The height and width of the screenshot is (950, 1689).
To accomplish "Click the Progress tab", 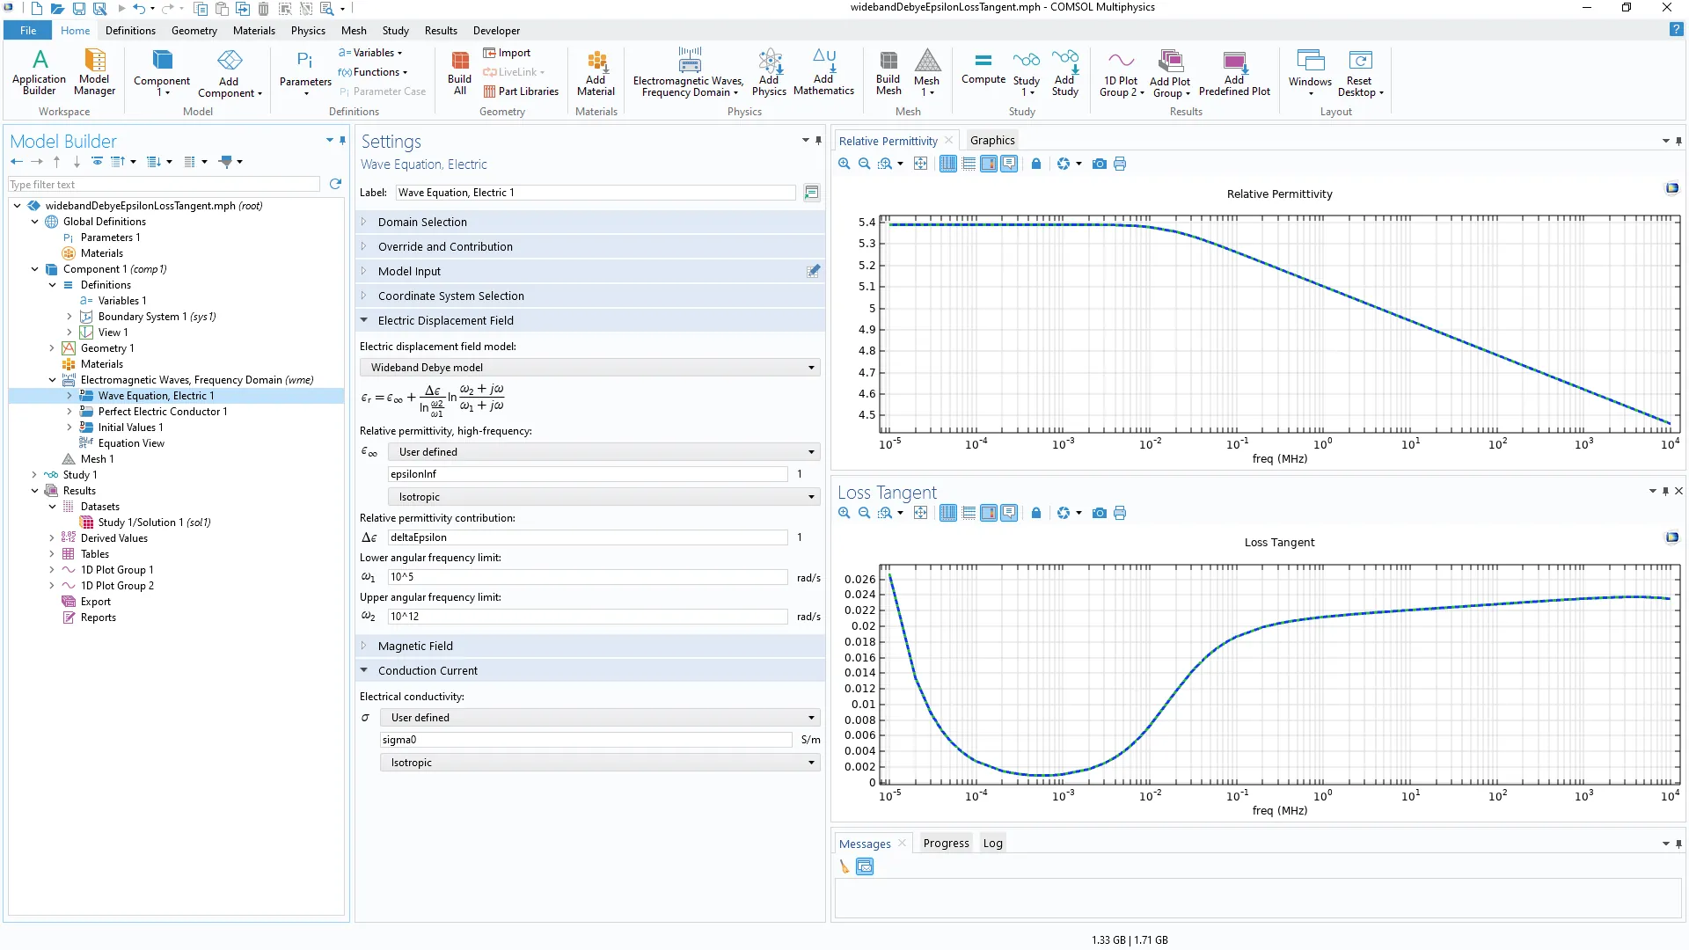I will (946, 843).
